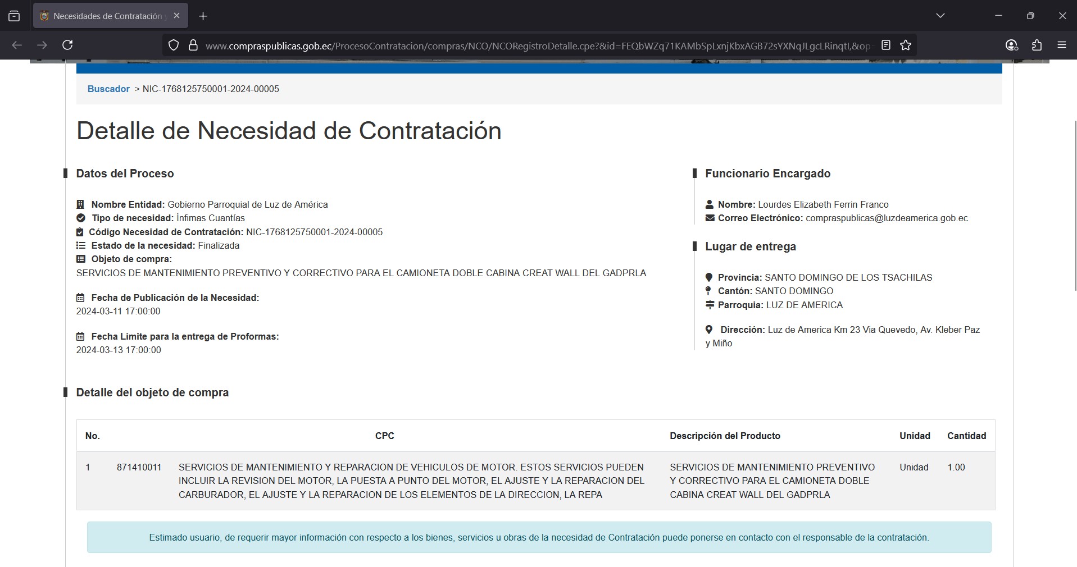
Task: Click the page vertical scrollbar
Action: (x=1075, y=205)
